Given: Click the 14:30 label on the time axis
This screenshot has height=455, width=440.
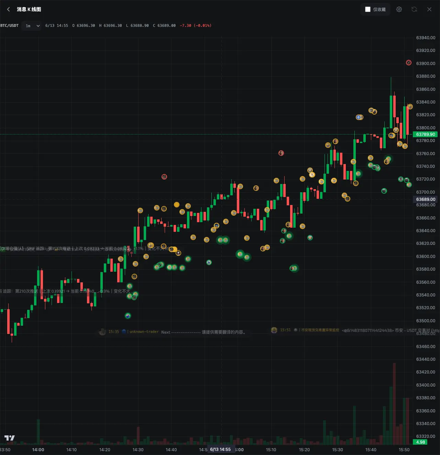Looking at the screenshot, I should pyautogui.click(x=138, y=449).
